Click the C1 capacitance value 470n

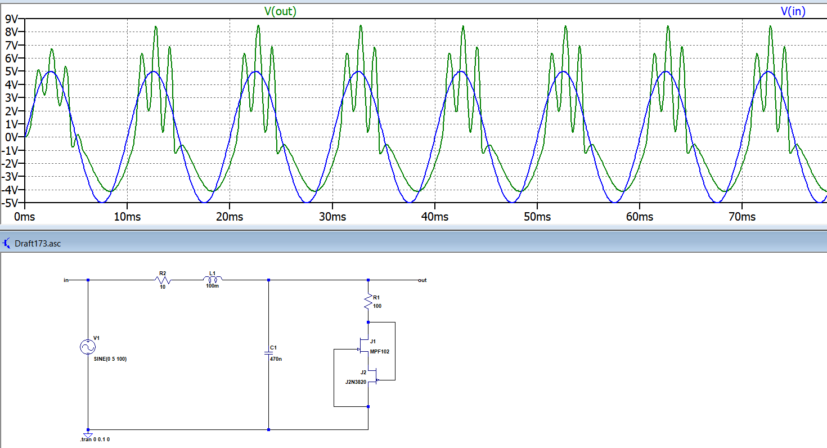[x=276, y=359]
